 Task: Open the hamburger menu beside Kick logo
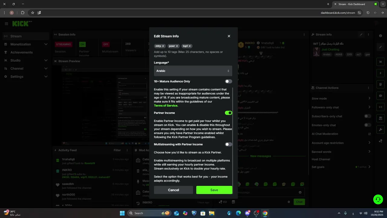6,24
